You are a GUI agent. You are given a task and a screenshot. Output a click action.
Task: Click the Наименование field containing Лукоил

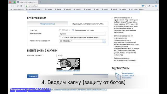(82, 34)
